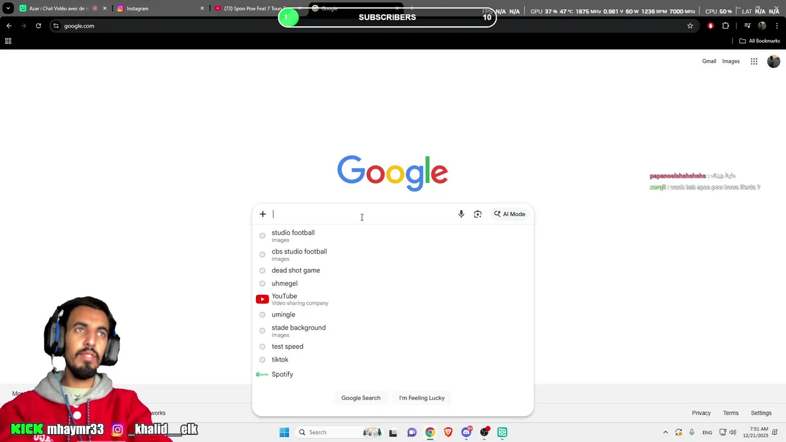
Task: Open Google account profile avatar
Action: tap(774, 61)
